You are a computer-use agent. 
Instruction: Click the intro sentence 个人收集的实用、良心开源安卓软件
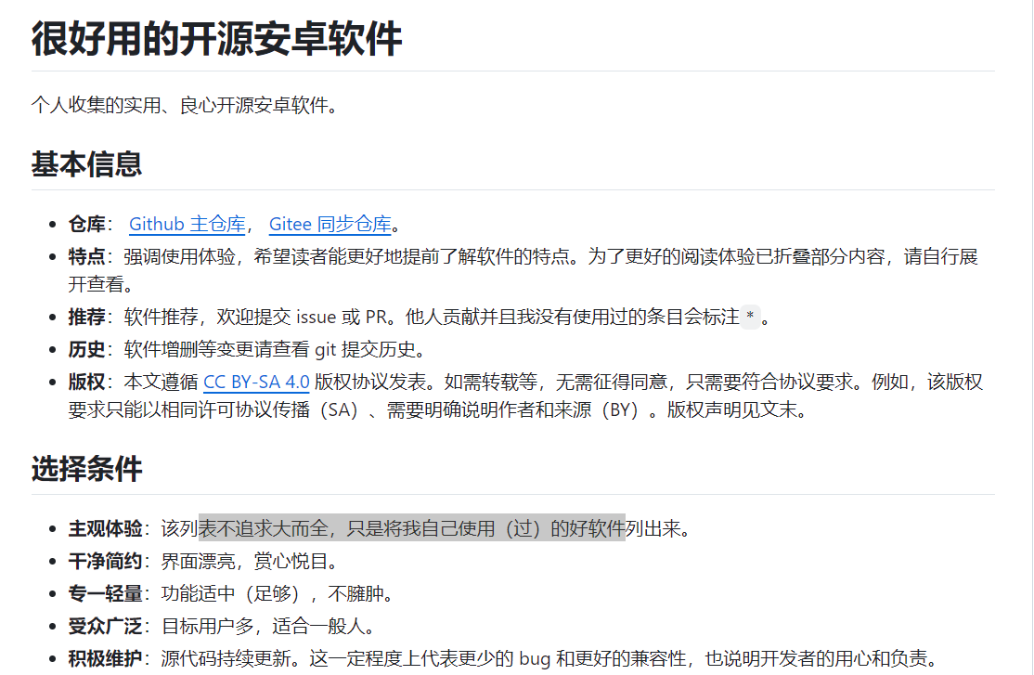pos(185,105)
